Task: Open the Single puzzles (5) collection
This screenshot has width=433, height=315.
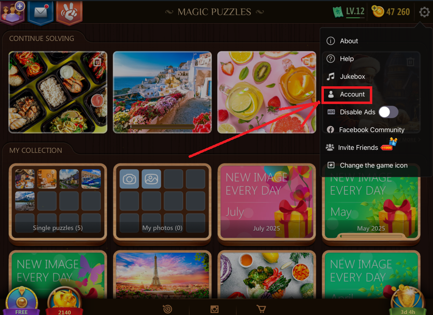Action: pos(58,203)
